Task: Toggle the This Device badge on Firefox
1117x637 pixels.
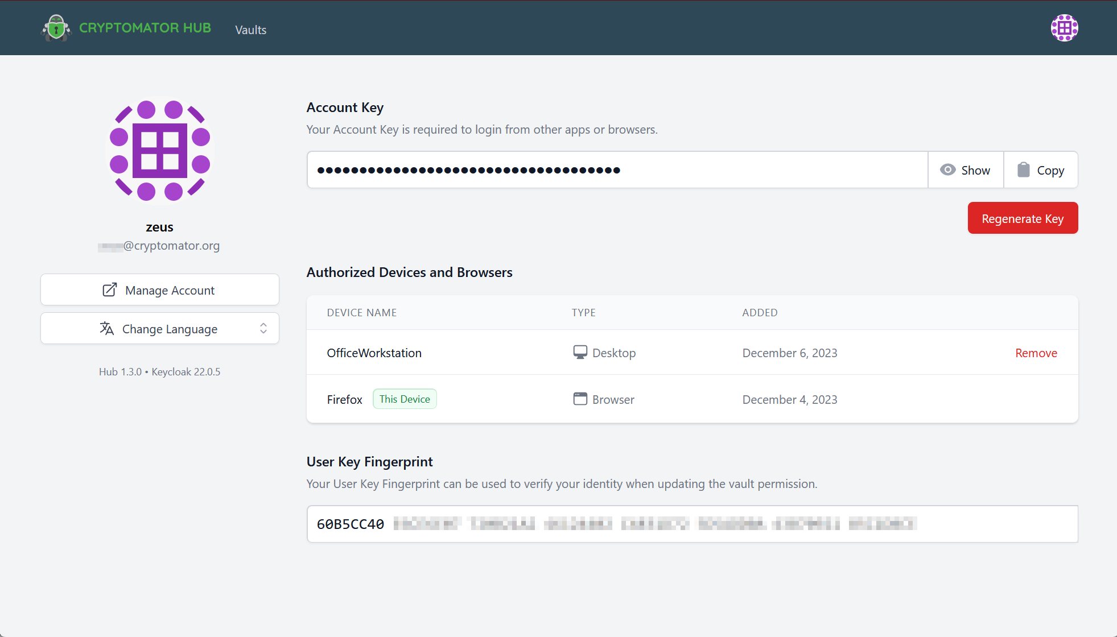Action: coord(405,399)
